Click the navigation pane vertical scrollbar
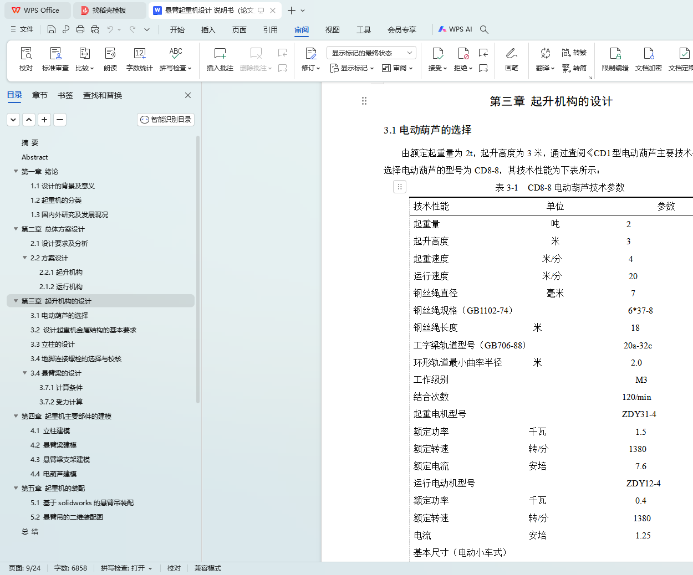Screen dimensions: 693x575 198,270
